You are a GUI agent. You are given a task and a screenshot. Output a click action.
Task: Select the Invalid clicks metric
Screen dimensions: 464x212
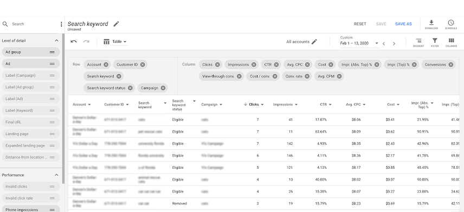point(31,187)
